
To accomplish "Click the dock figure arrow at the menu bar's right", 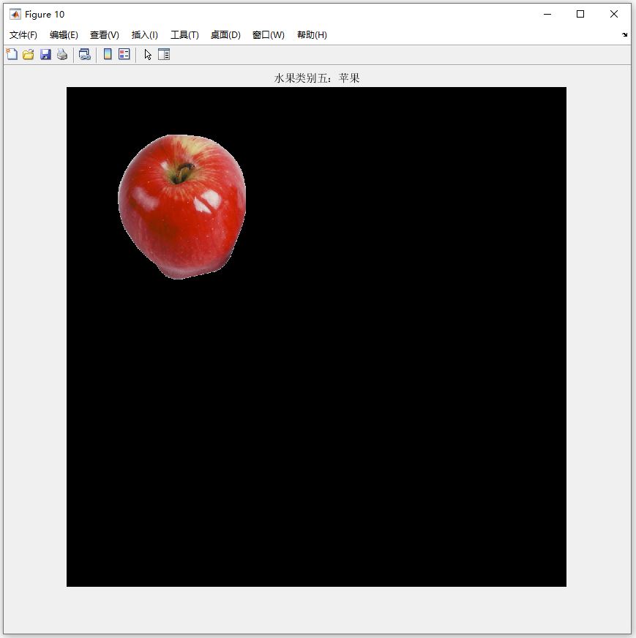I will tap(624, 35).
